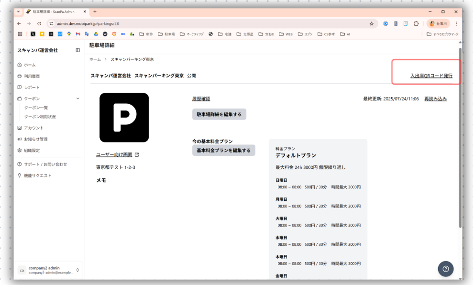Screen dimensions: 473x285
Task: Bookmark this page with the star icon
Action: pos(372,23)
